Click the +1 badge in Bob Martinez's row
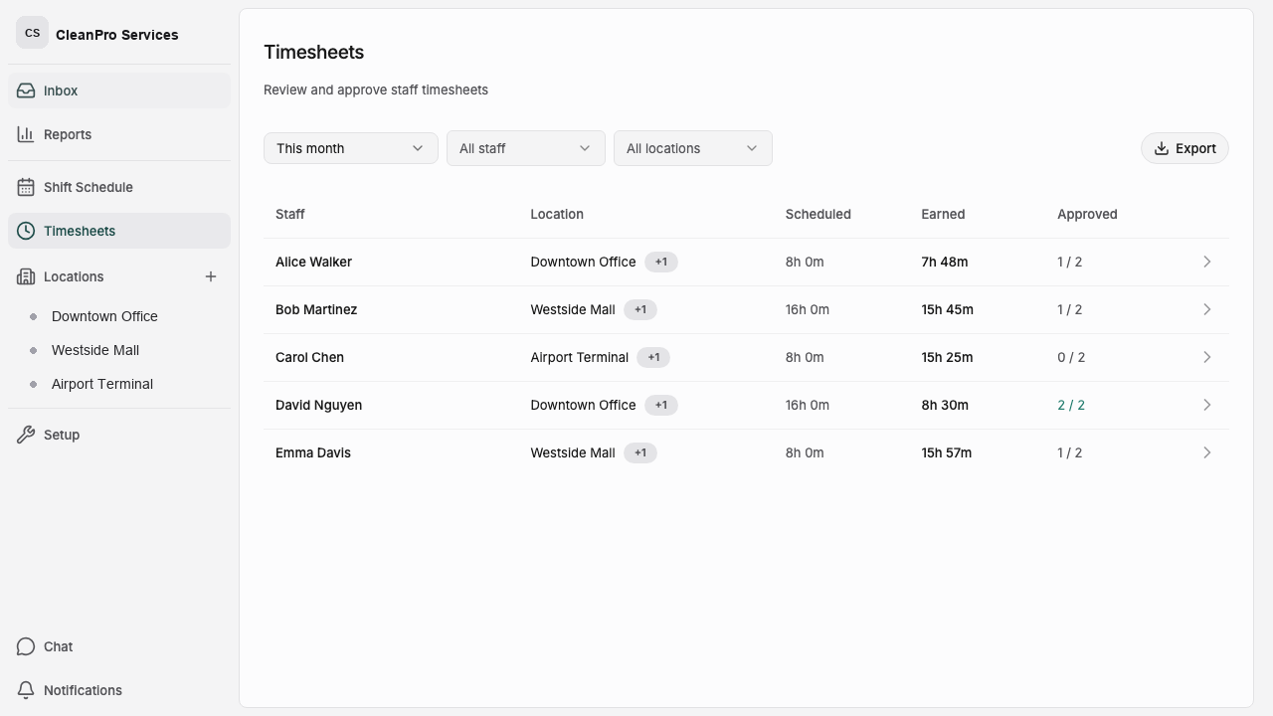This screenshot has height=716, width=1273. coord(640,309)
